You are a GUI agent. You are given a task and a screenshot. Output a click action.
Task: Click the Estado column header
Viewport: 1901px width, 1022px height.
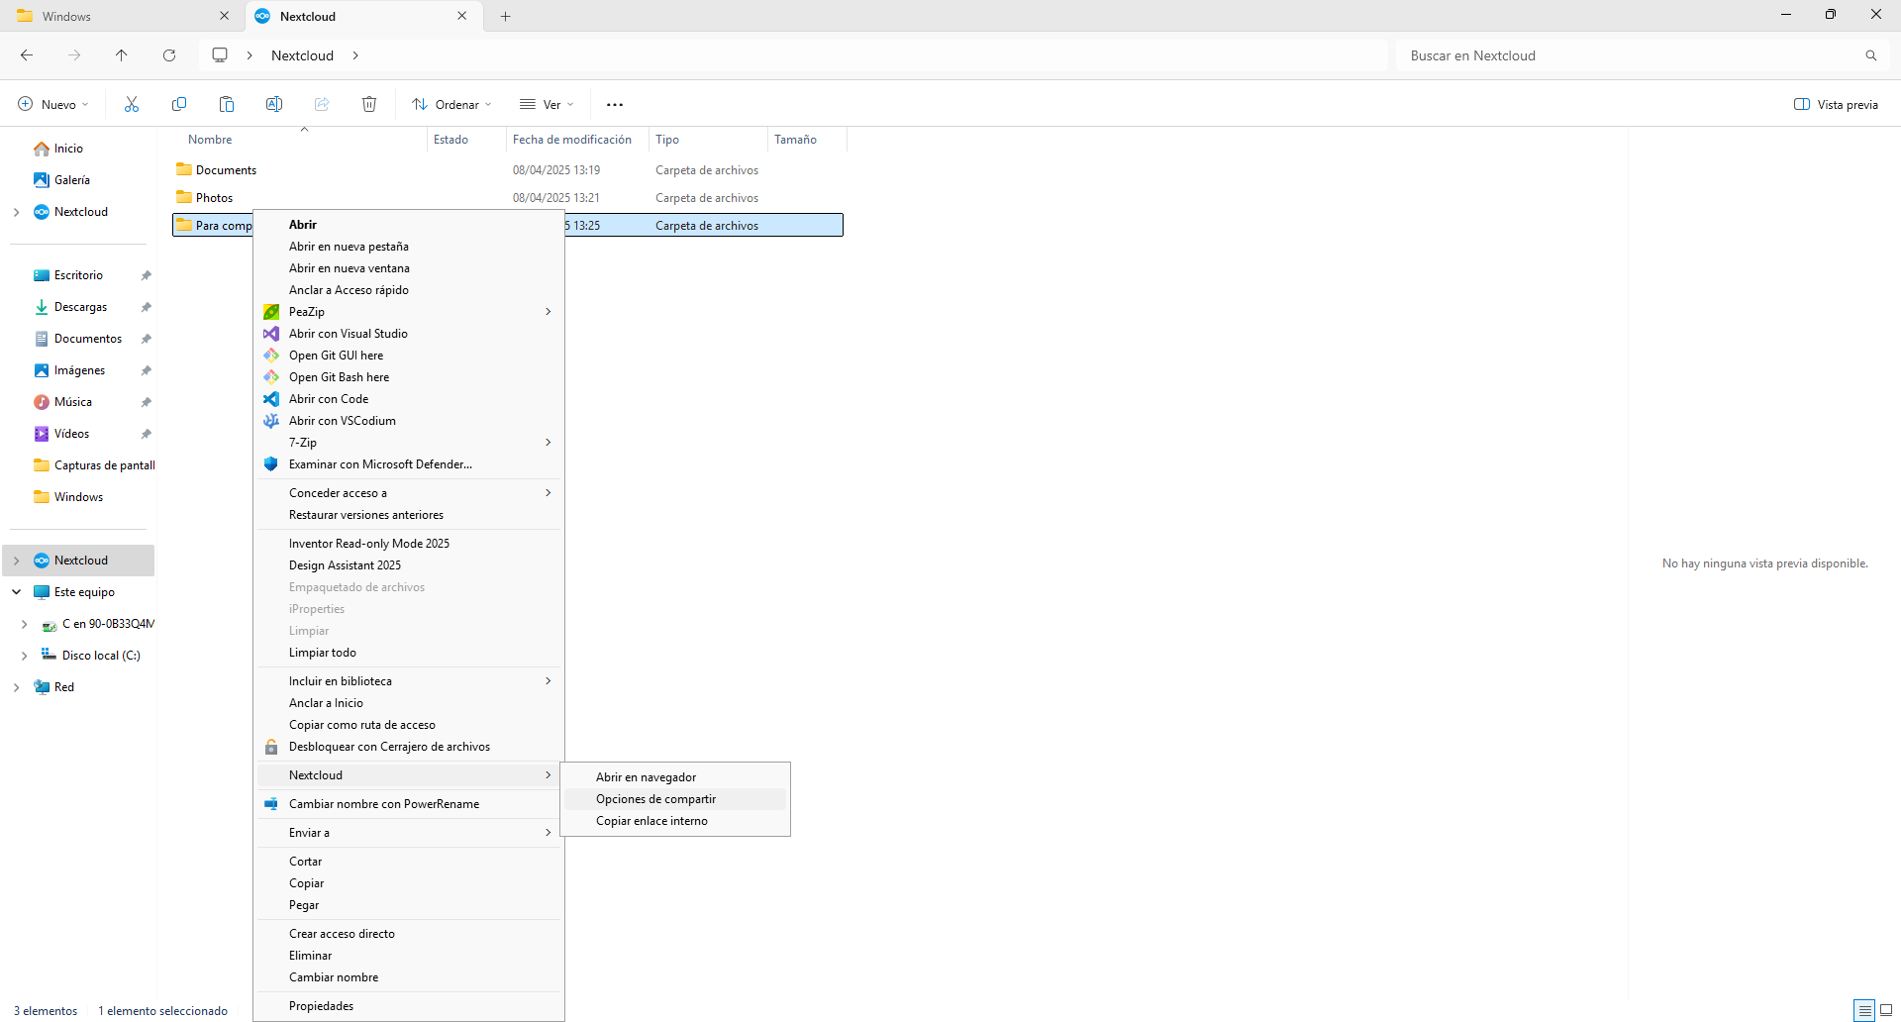tap(466, 140)
